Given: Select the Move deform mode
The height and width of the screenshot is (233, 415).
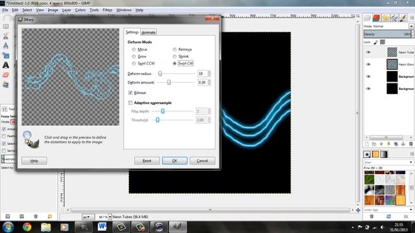Looking at the screenshot, I should 134,49.
